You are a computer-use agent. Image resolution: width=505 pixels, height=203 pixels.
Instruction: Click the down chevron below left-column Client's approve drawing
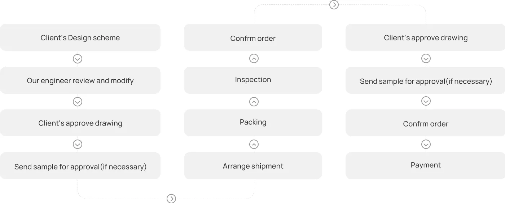(78, 144)
